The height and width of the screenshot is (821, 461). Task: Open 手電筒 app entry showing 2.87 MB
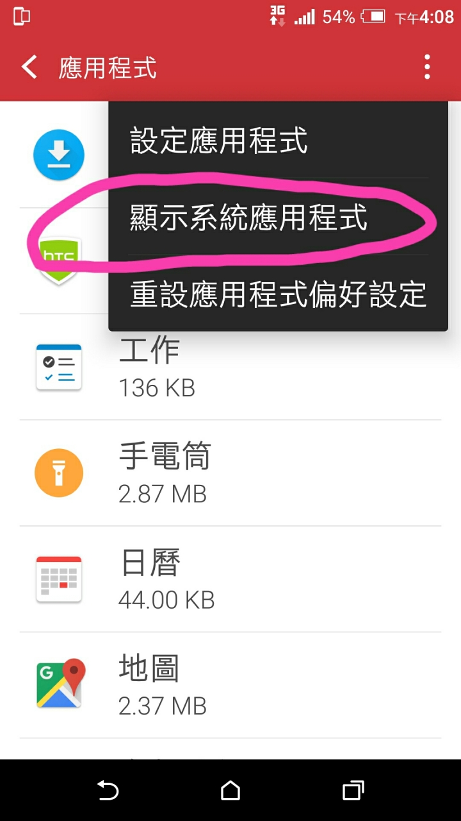[230, 473]
